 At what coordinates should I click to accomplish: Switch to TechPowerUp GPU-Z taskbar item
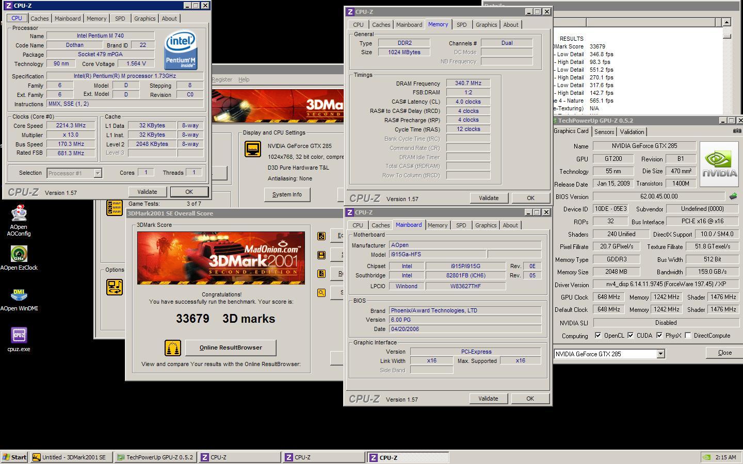click(155, 457)
